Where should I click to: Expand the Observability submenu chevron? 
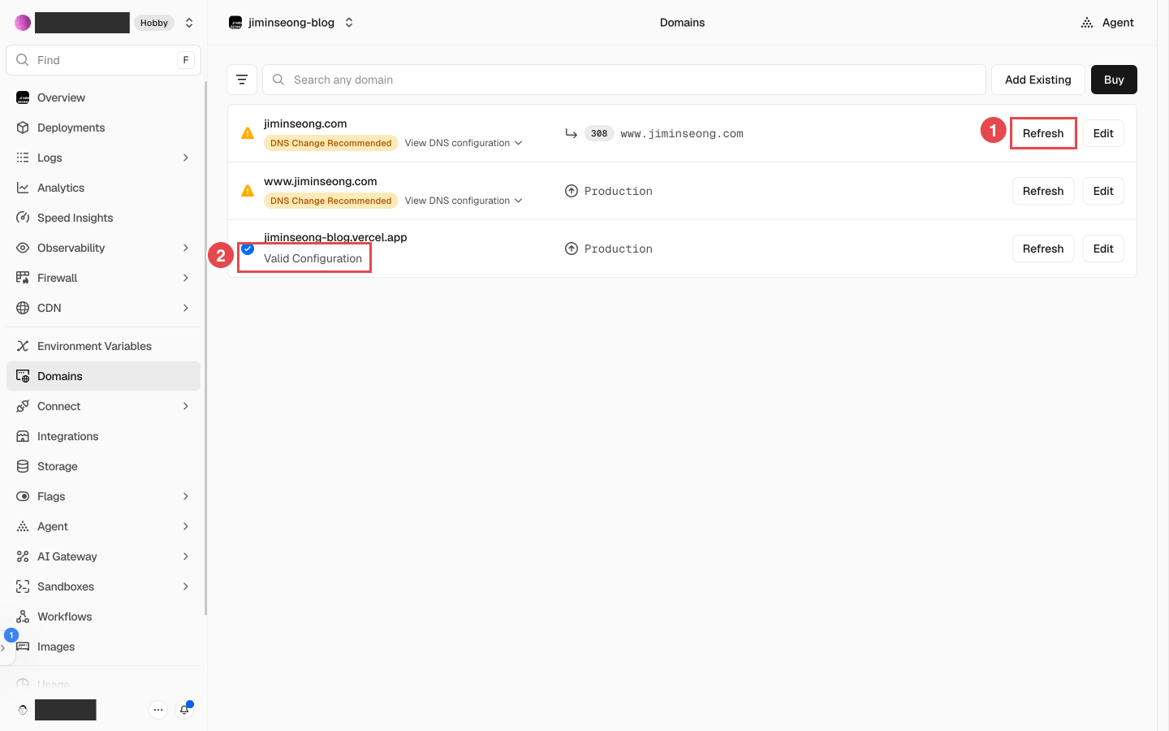[x=186, y=248]
